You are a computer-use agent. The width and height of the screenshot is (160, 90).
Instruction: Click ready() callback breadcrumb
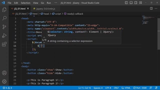click(x=75, y=14)
